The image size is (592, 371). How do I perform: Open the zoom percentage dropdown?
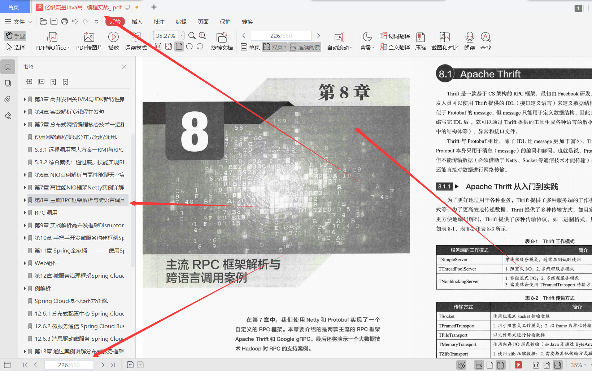(182, 35)
